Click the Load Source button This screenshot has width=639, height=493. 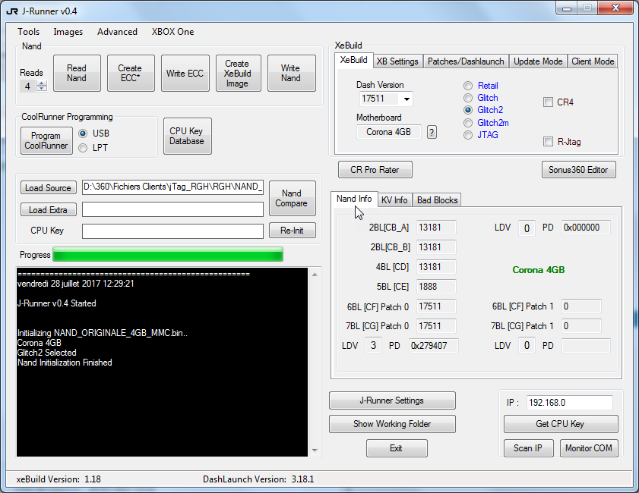coord(48,188)
